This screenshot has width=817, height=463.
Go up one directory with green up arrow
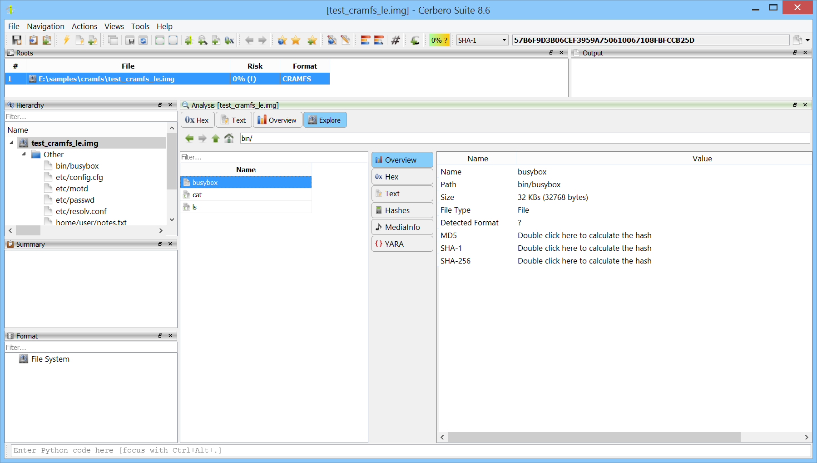click(216, 138)
